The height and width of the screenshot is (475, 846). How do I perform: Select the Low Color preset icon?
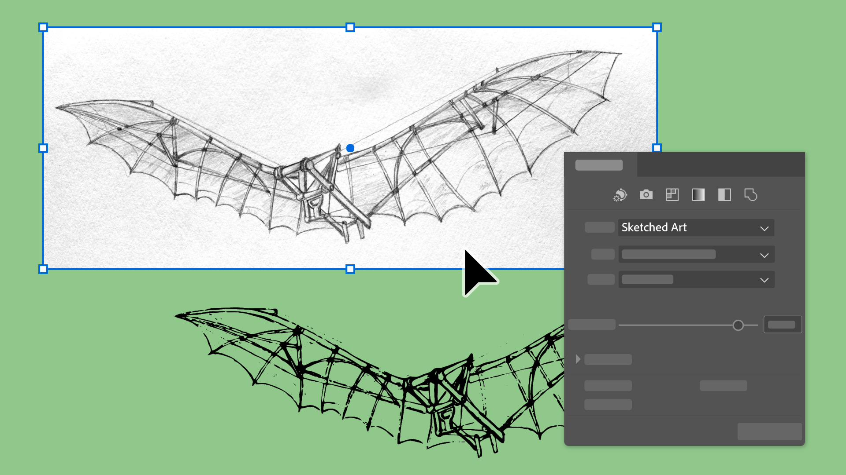pos(672,195)
